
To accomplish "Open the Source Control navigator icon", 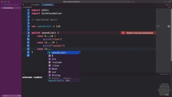I will tap(7, 5).
